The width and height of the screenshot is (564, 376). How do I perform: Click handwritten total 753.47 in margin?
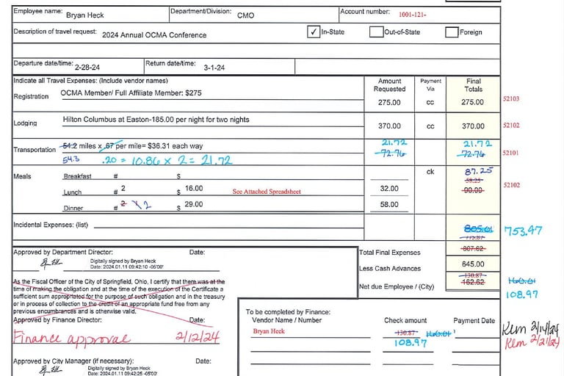coord(523,231)
